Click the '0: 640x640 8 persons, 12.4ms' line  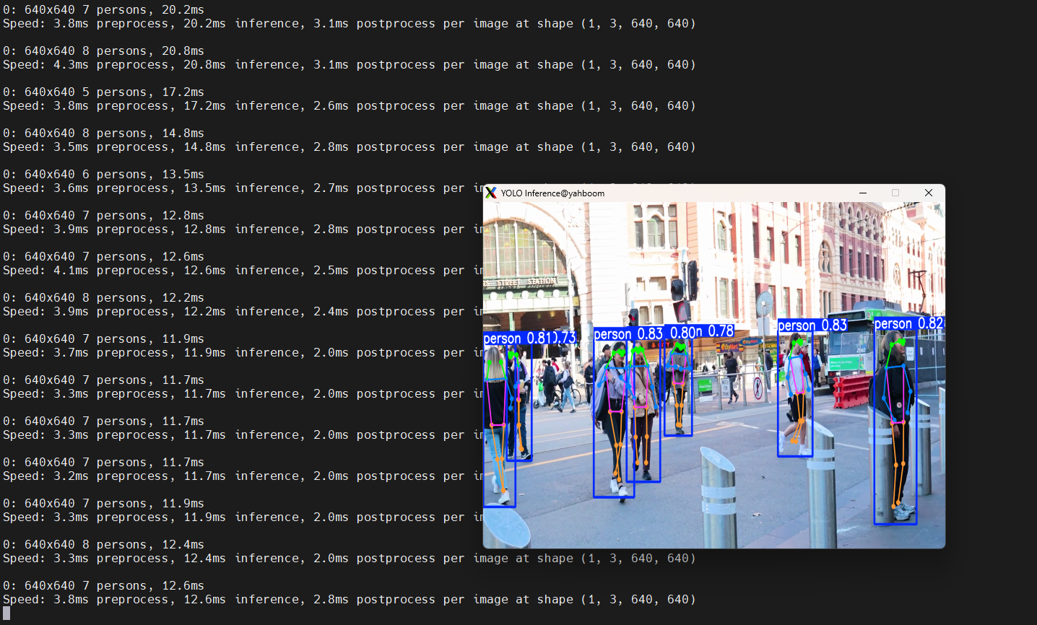click(x=103, y=545)
